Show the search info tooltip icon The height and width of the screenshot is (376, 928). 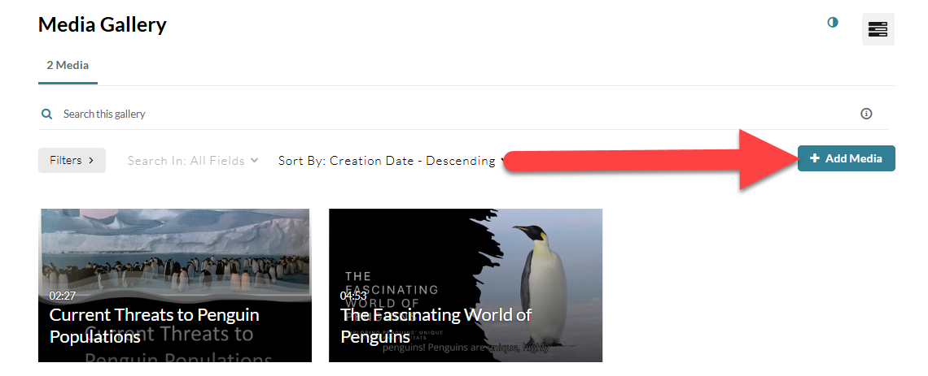(866, 114)
